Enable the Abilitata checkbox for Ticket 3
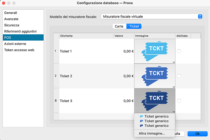The width and height of the screenshot is (210, 140). tap(179, 101)
